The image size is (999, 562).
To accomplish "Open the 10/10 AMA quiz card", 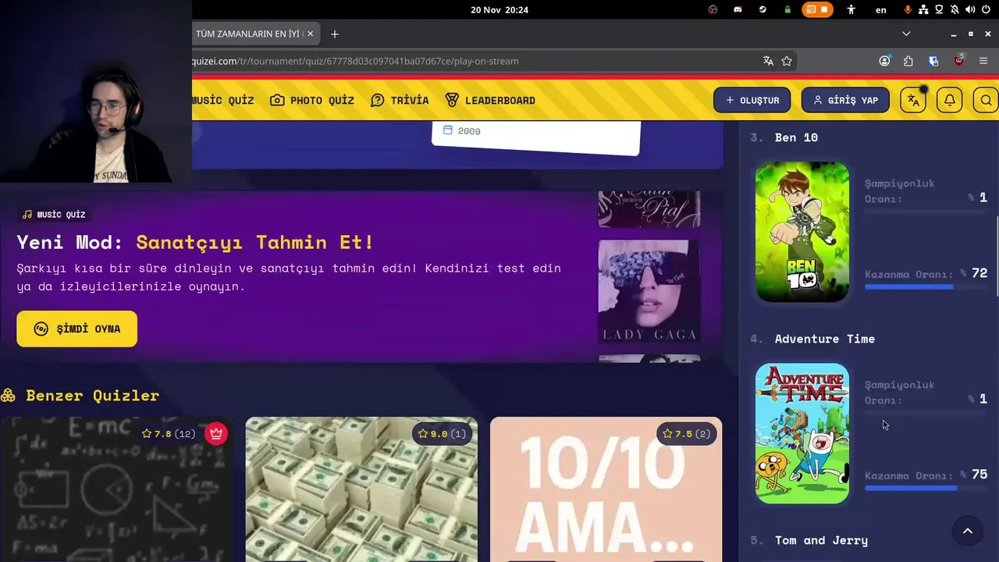I will pyautogui.click(x=606, y=489).
